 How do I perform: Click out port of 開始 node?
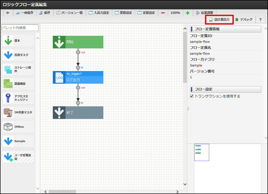(x=78, y=52)
